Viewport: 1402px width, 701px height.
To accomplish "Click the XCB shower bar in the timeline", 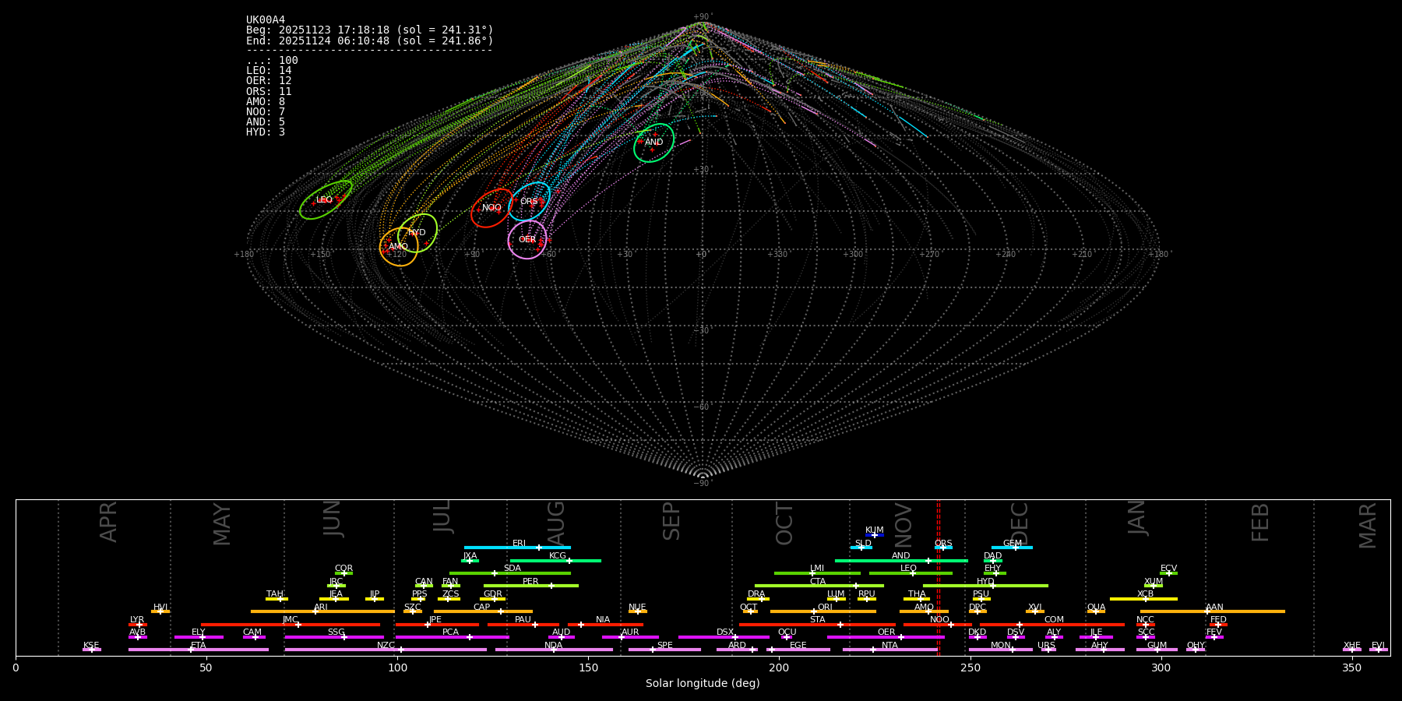I will click(x=1143, y=599).
